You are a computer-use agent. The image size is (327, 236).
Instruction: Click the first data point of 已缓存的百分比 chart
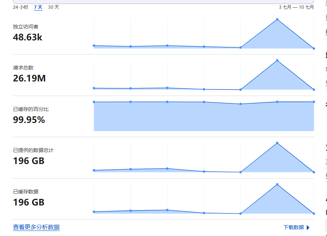pyautogui.click(x=94, y=102)
